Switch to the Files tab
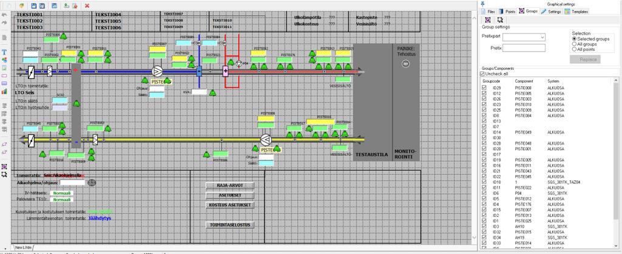The height and width of the screenshot is (254, 622). (x=488, y=12)
